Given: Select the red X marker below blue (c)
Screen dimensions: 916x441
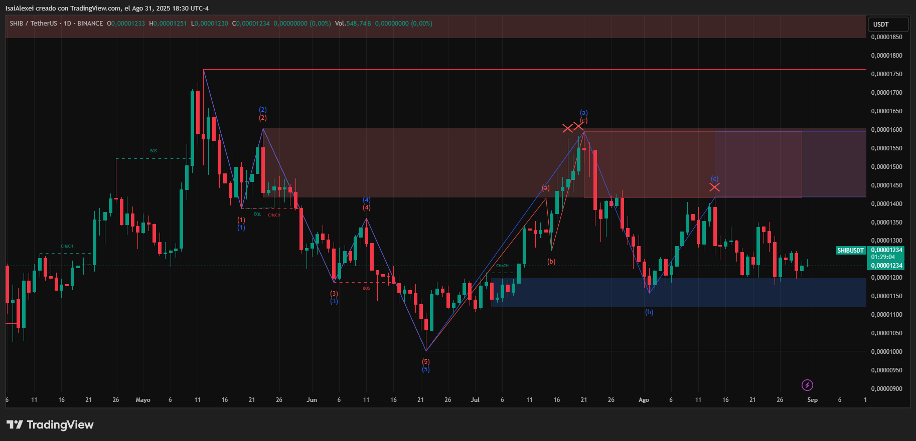Looking at the screenshot, I should 714,187.
